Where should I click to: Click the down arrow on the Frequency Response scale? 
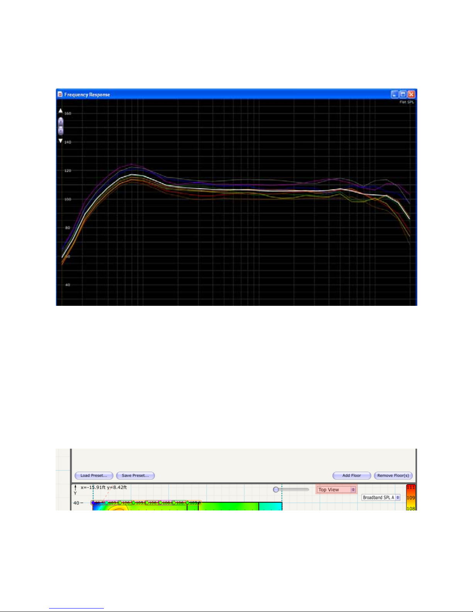61,141
